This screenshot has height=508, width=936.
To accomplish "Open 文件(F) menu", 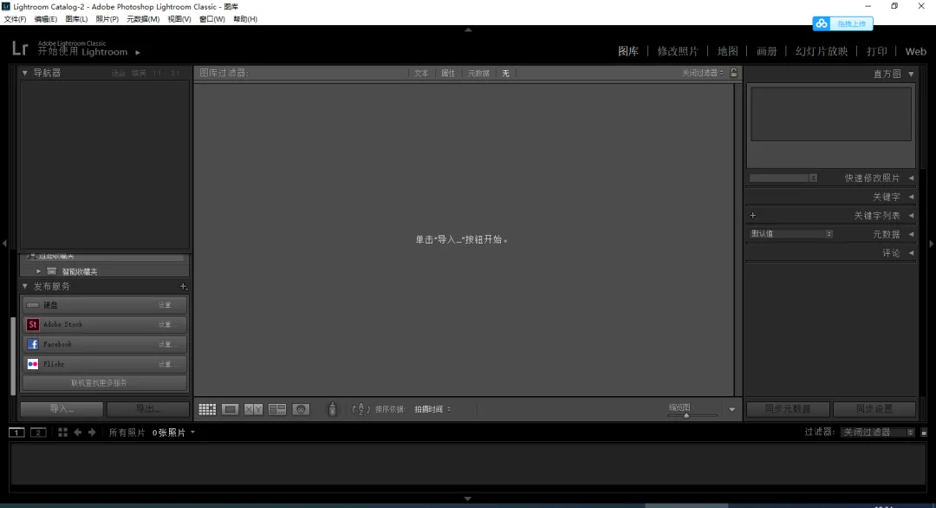I will [x=15, y=19].
